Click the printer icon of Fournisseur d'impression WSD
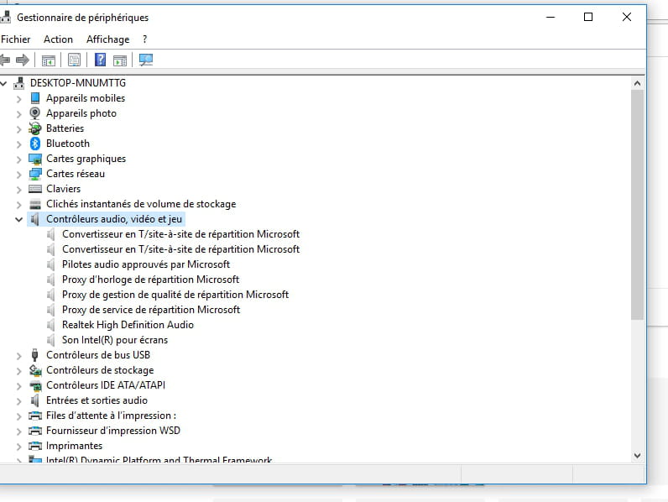The image size is (668, 502). coord(35,431)
